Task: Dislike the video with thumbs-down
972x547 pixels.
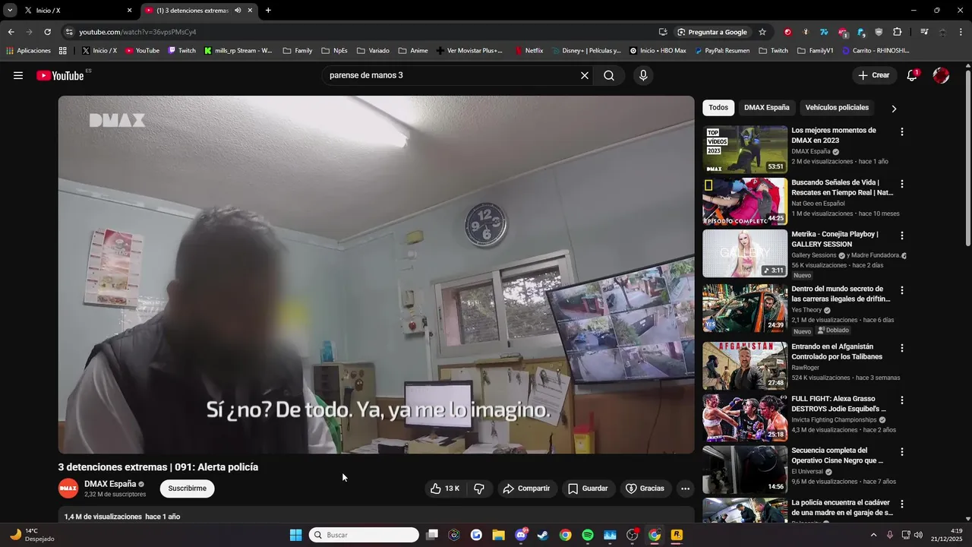Action: coord(479,489)
